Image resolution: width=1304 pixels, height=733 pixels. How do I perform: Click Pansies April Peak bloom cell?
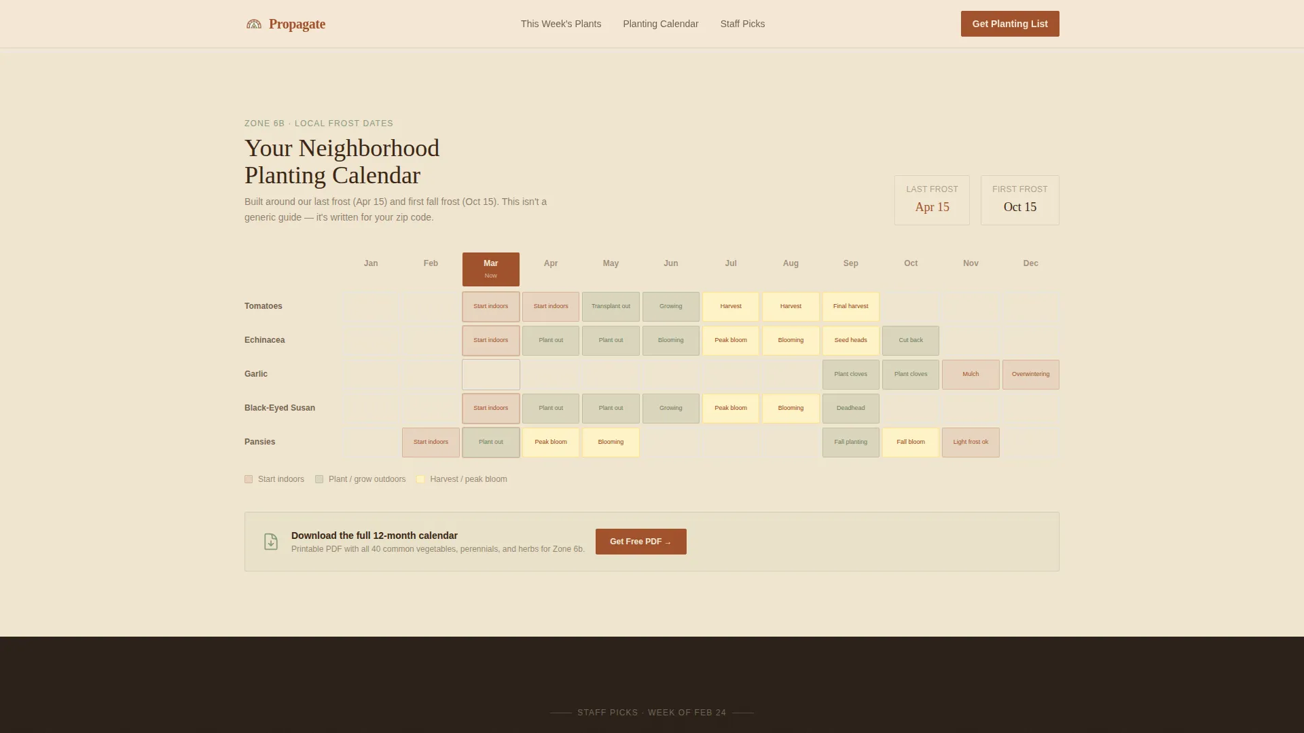(551, 443)
